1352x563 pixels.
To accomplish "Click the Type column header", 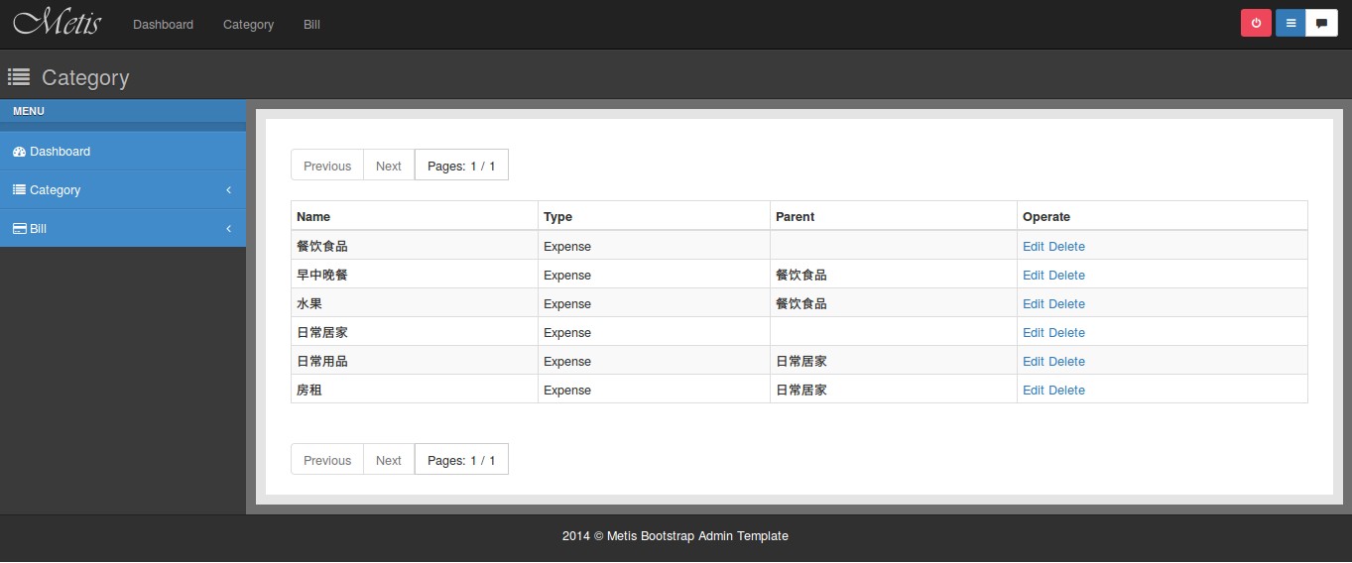I will pyautogui.click(x=655, y=216).
